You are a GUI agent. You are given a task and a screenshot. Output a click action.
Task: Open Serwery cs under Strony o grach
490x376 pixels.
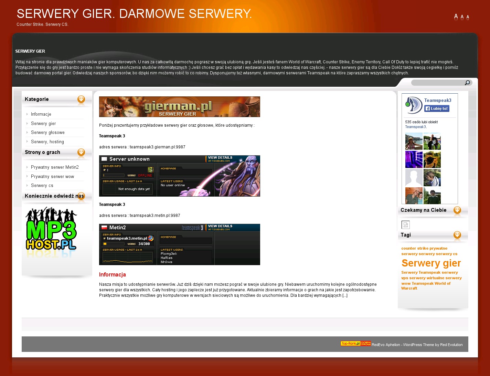pos(42,186)
